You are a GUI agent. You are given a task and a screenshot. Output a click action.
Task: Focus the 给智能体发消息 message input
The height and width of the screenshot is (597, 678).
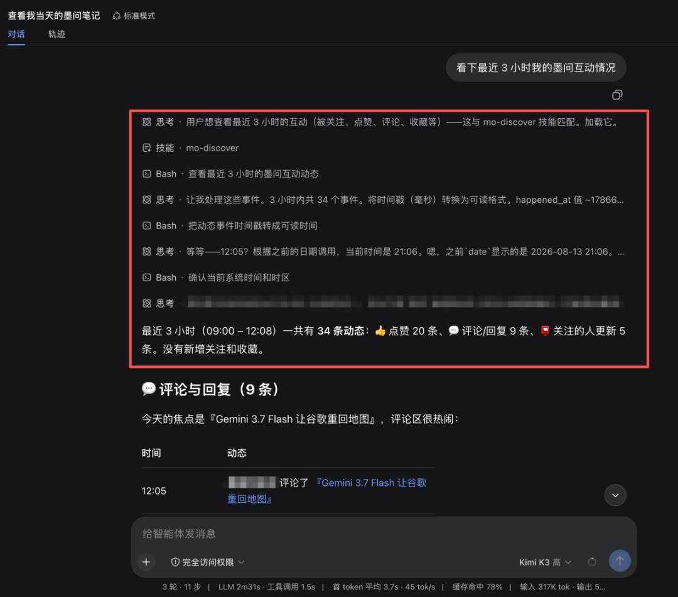click(x=384, y=534)
